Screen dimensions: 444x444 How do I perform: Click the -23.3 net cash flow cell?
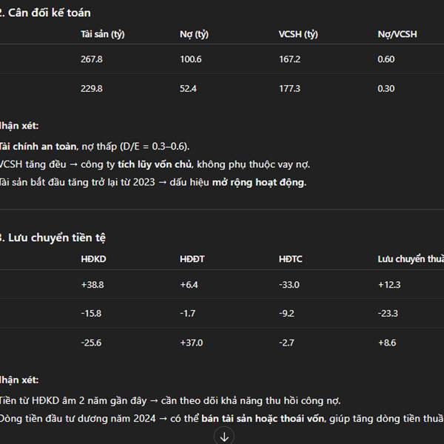388,314
